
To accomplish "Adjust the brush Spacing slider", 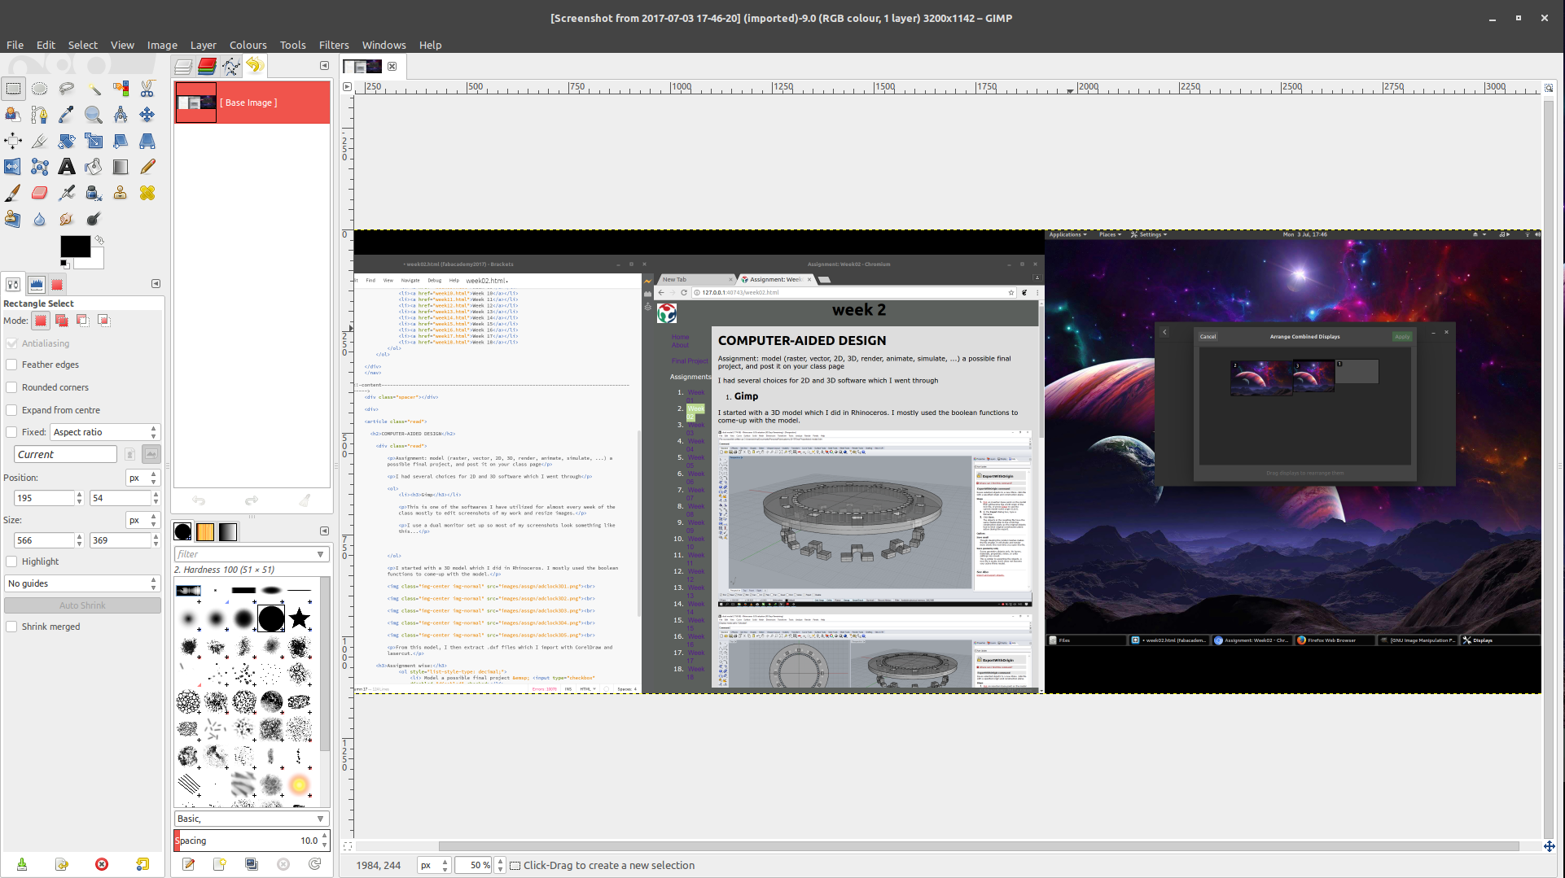I will [247, 841].
